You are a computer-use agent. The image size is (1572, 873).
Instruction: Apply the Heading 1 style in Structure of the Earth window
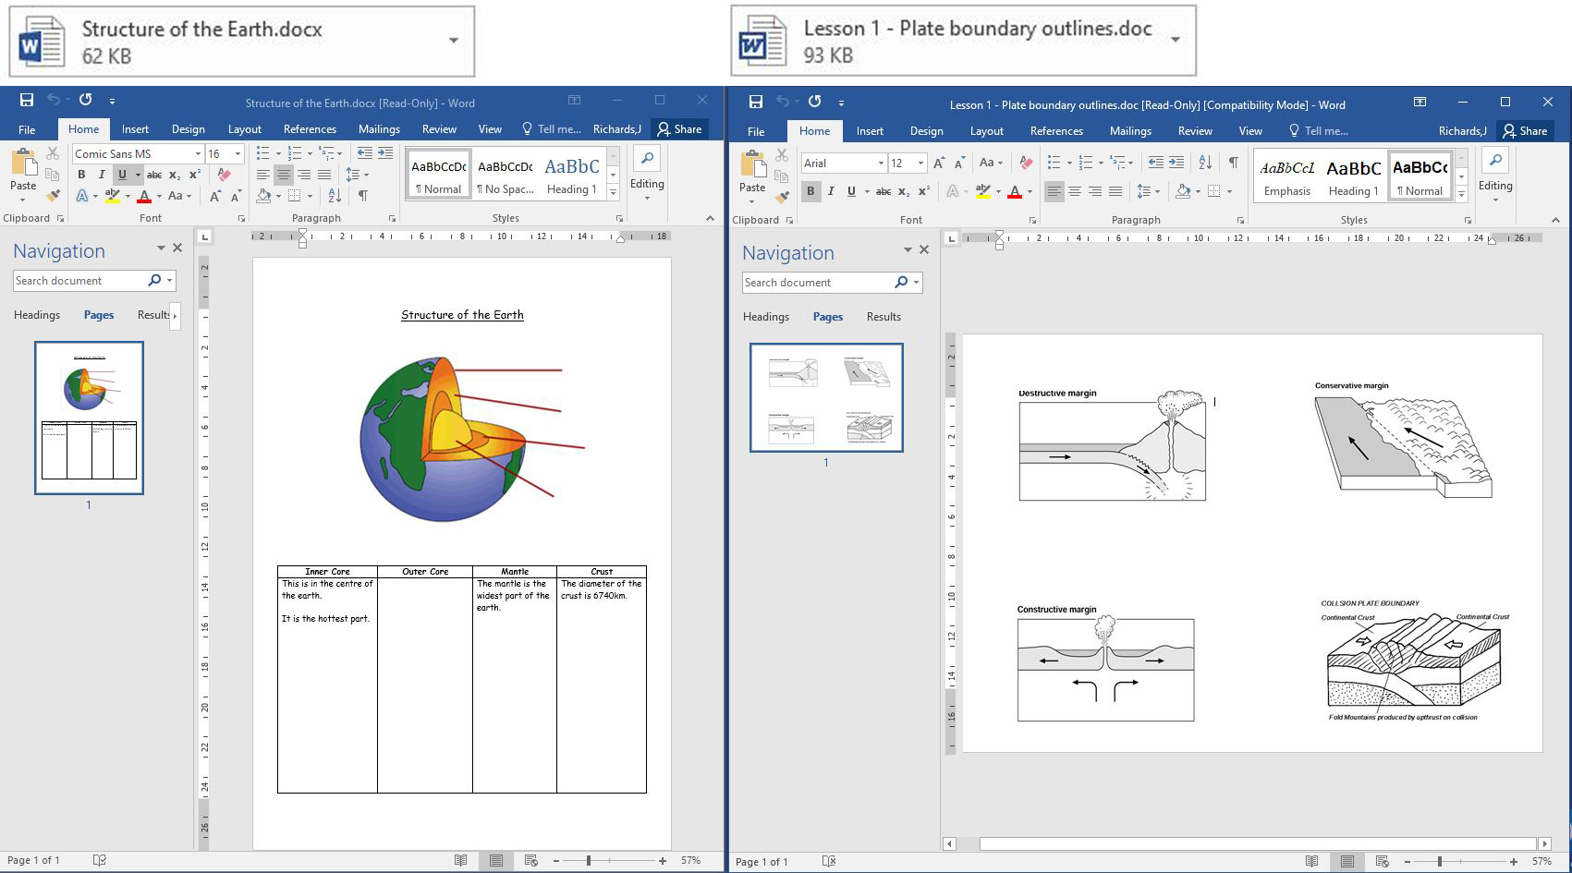[x=571, y=175]
